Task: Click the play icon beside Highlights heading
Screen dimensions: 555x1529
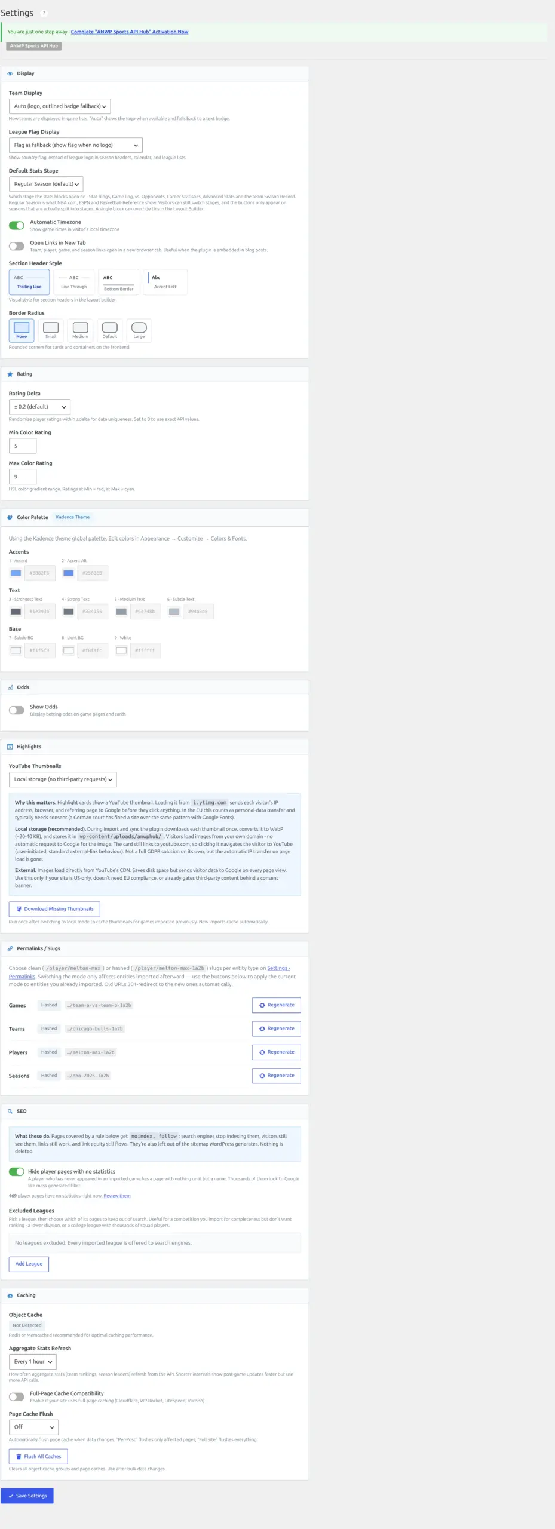Action: (x=10, y=747)
